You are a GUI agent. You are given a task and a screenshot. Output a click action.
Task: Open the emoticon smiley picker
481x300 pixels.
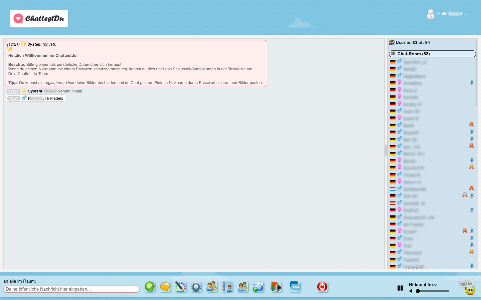coord(165,287)
